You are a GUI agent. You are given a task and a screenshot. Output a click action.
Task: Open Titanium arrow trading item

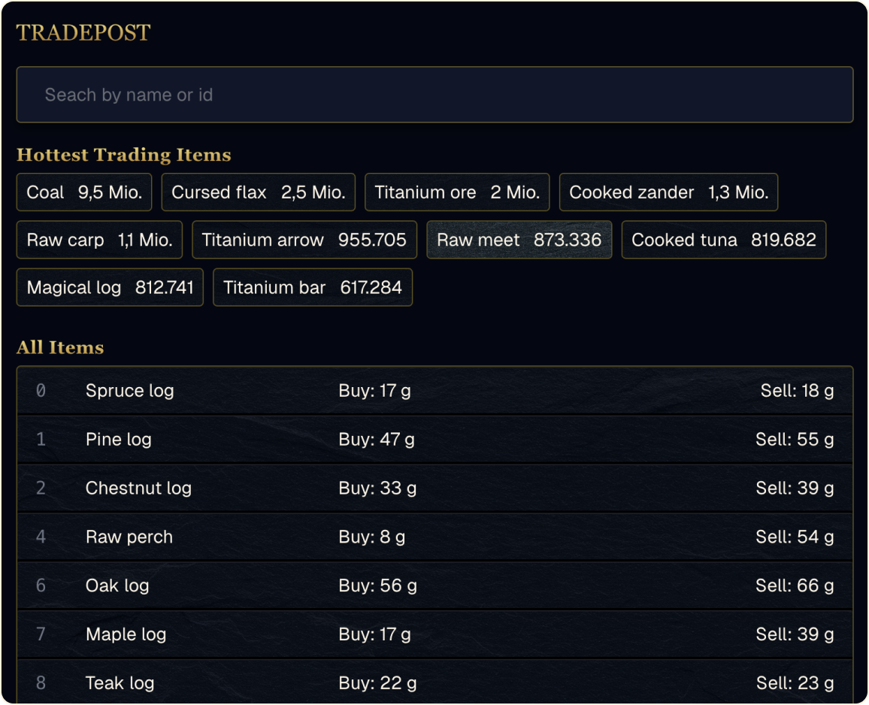[304, 240]
